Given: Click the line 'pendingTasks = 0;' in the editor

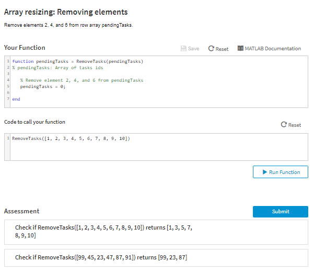Looking at the screenshot, I should (43, 86).
